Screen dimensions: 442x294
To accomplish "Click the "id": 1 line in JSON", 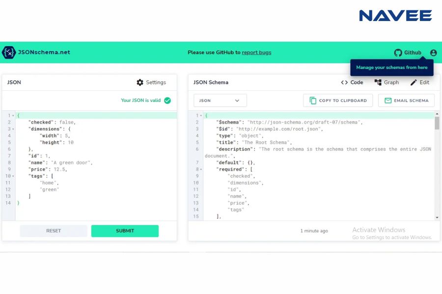I will click(x=39, y=156).
